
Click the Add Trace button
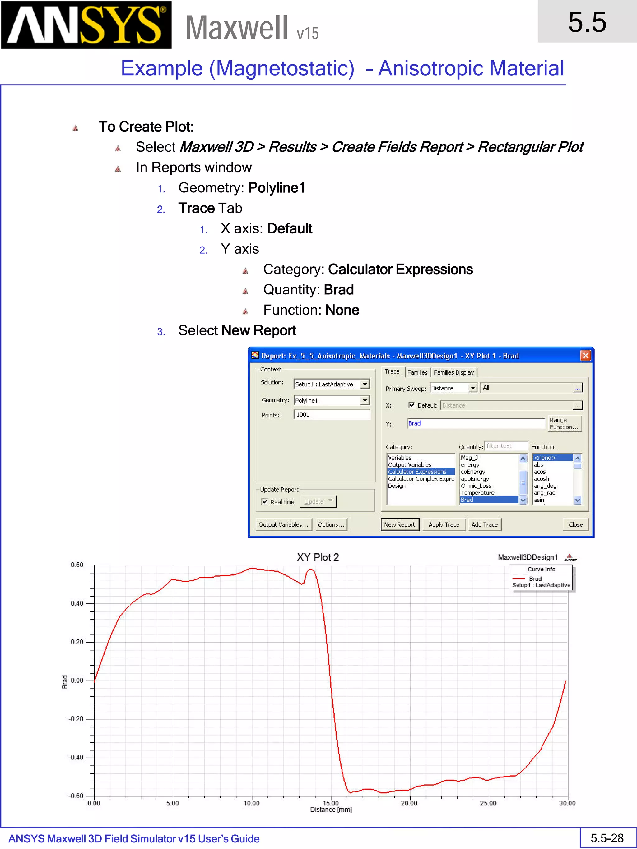tap(484, 524)
